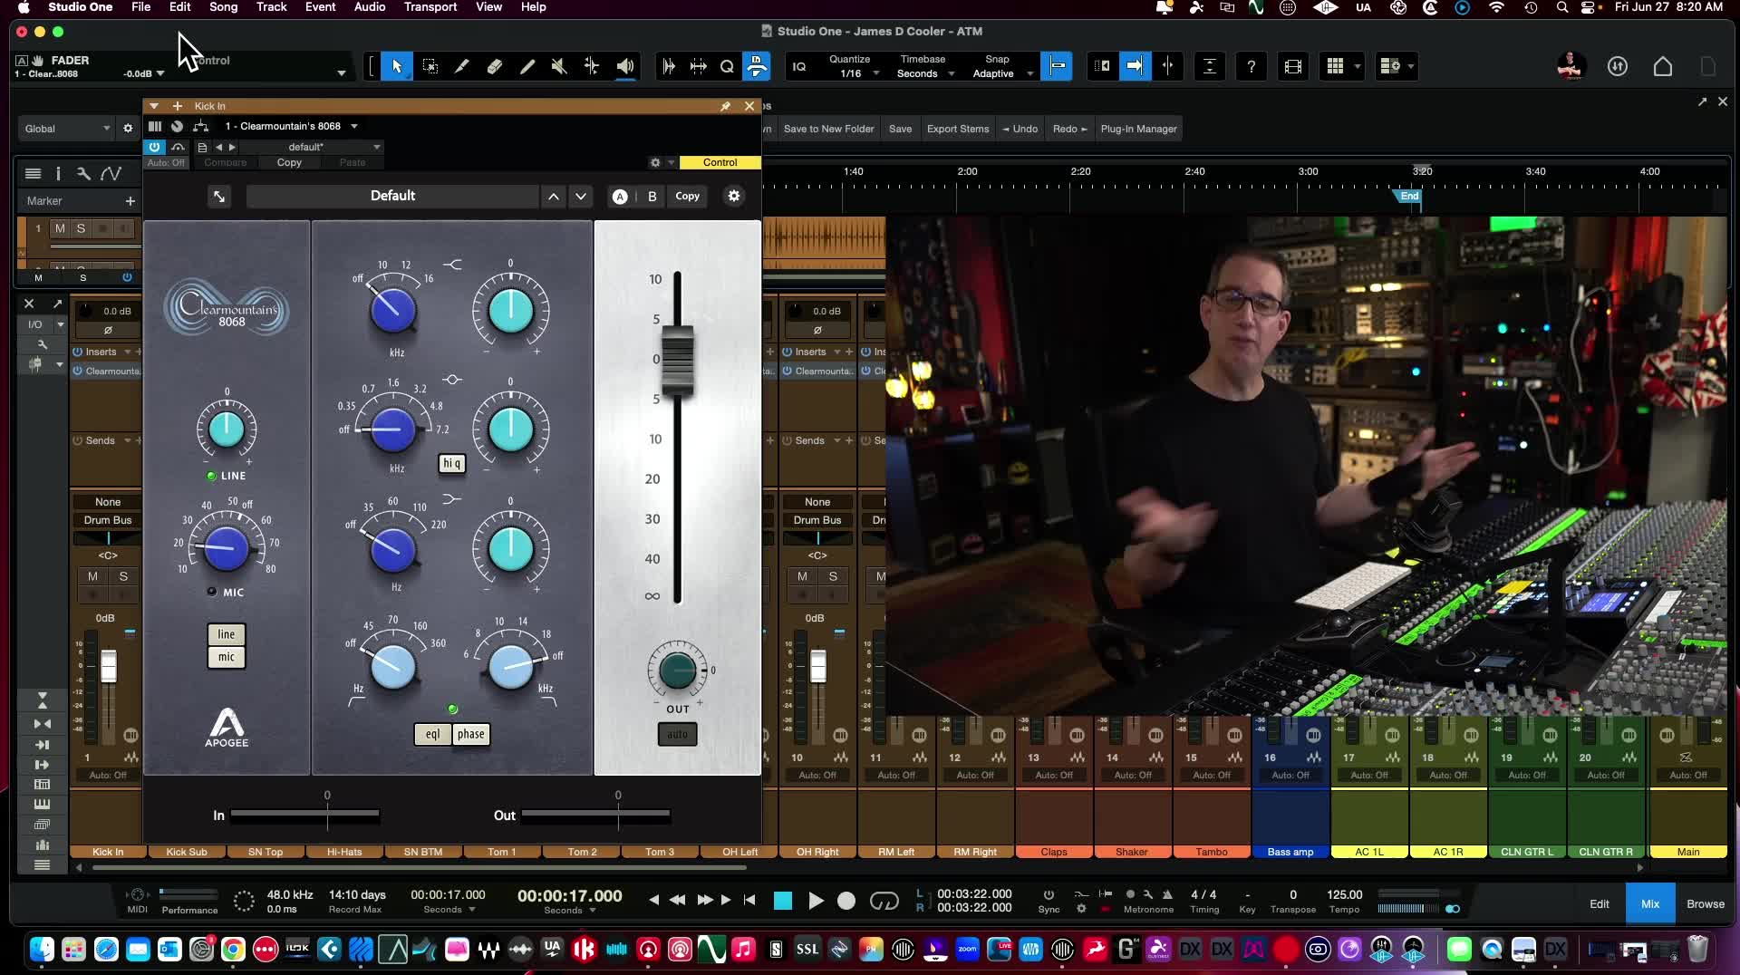
Task: Select the Listen speaker tool
Action: click(625, 66)
